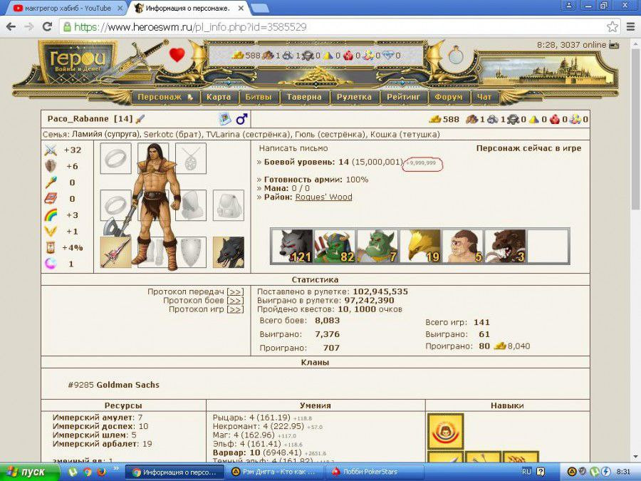
Task: Click the purple mana orb stat icon
Action: (x=51, y=264)
